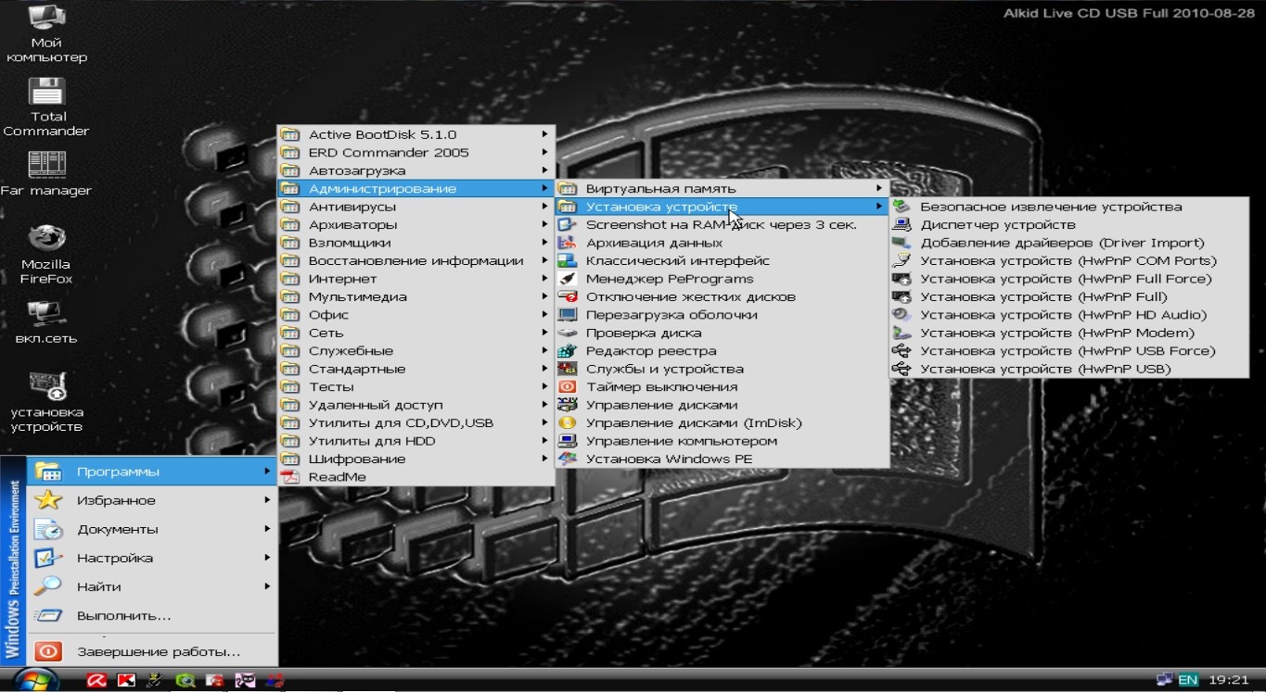Switch the EN keyboard language indicator
The image size is (1266, 692).
(1188, 680)
